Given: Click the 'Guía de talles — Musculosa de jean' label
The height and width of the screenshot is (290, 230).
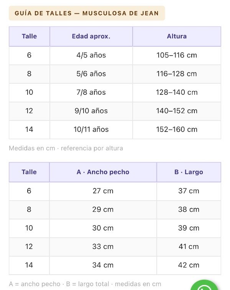Looking at the screenshot, I should point(87,13).
